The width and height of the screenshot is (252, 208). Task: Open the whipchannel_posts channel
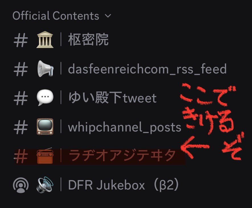pyautogui.click(x=125, y=127)
